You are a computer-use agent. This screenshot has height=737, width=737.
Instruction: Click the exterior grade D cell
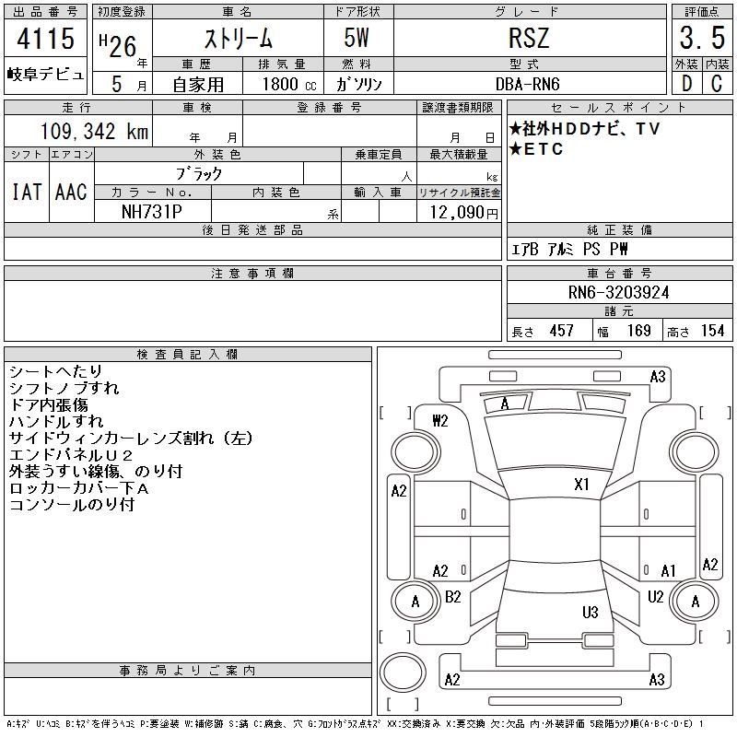(685, 83)
